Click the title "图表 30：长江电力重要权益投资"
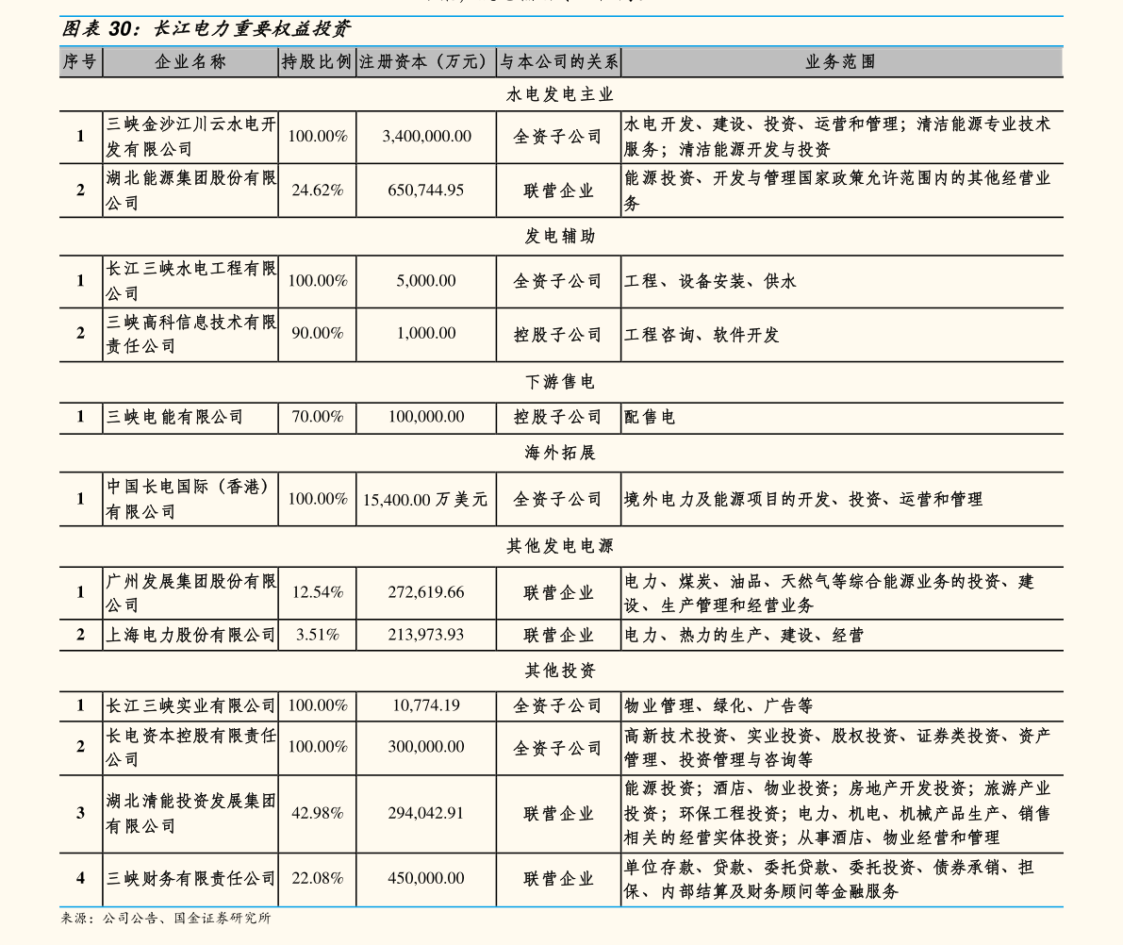 pyautogui.click(x=206, y=28)
